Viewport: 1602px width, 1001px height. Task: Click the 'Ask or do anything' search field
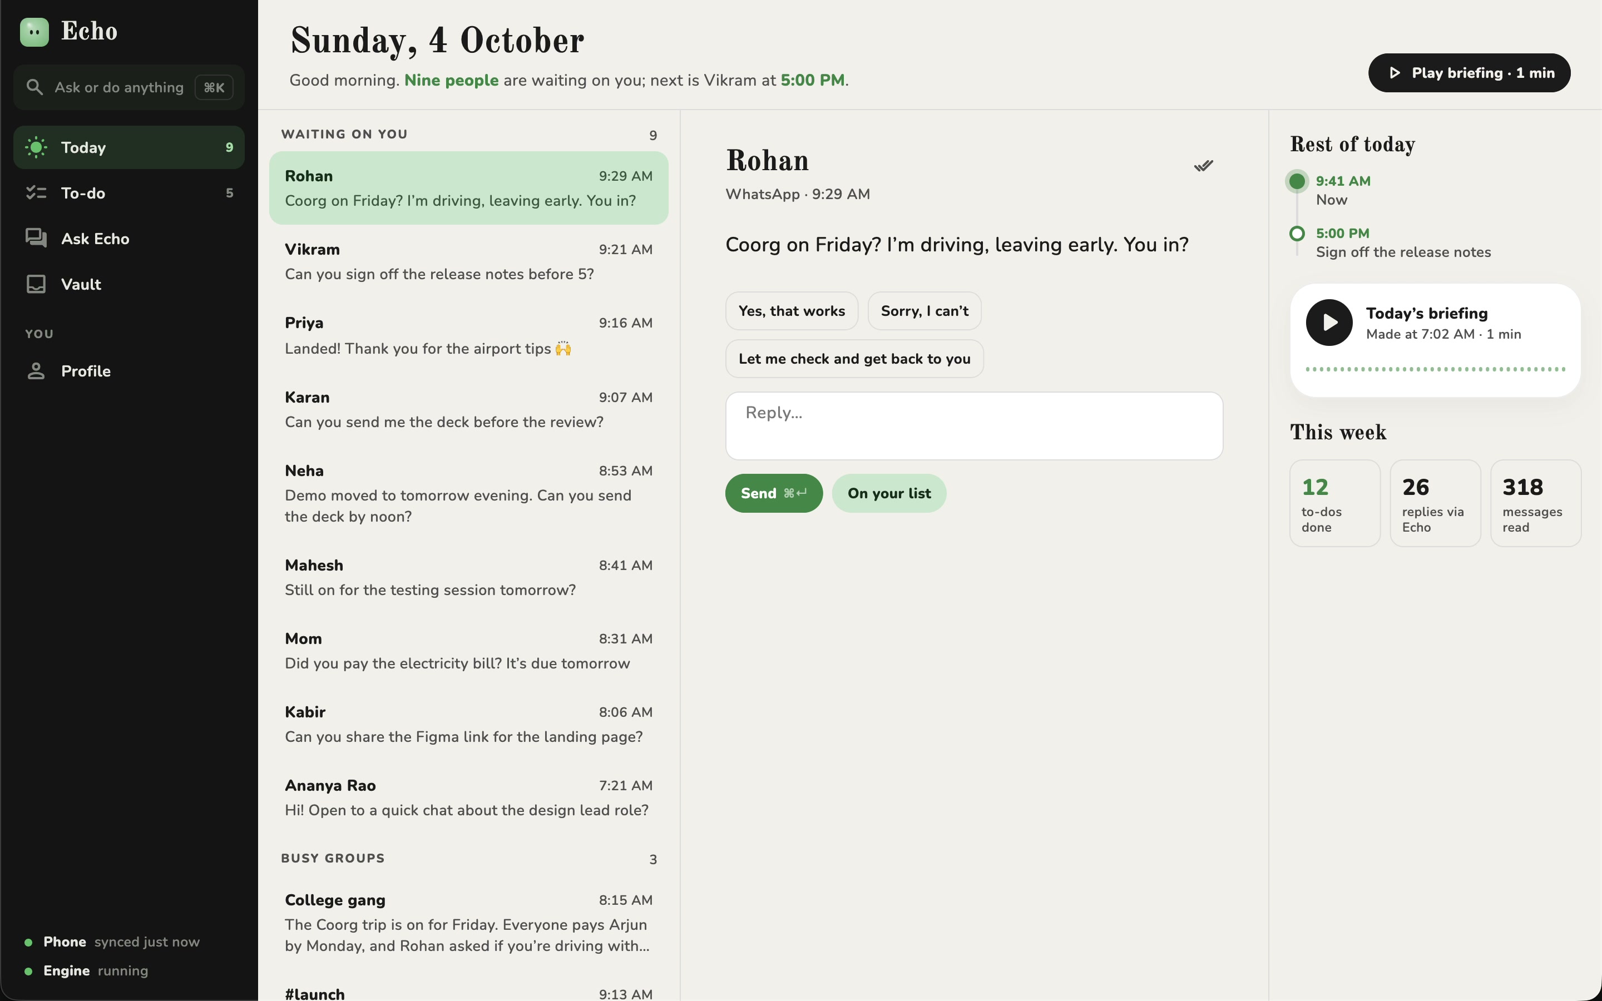point(129,87)
